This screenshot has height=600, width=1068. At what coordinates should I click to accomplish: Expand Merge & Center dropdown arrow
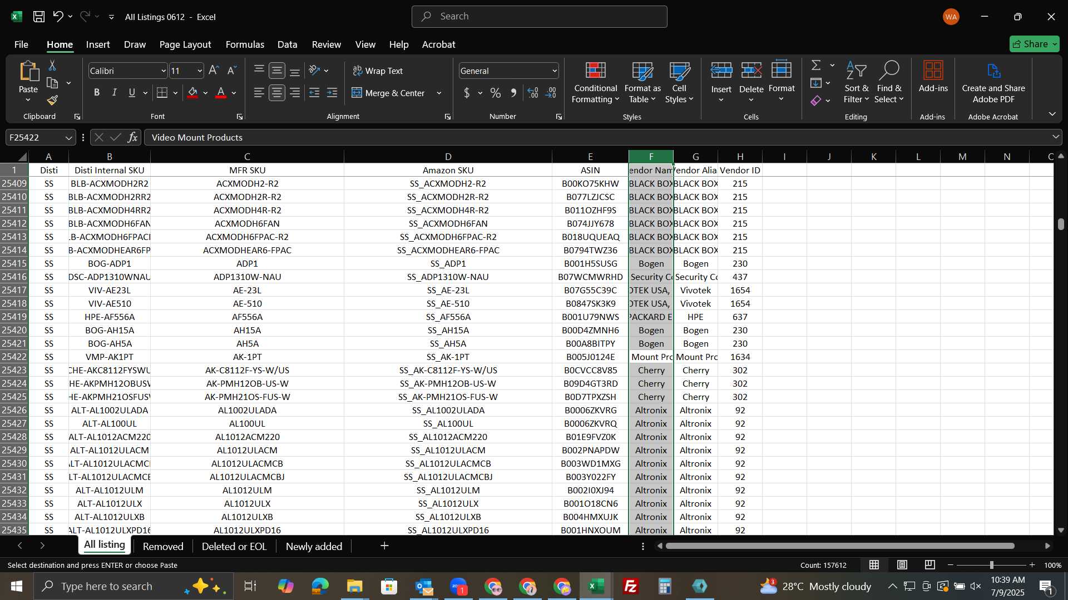(439, 93)
